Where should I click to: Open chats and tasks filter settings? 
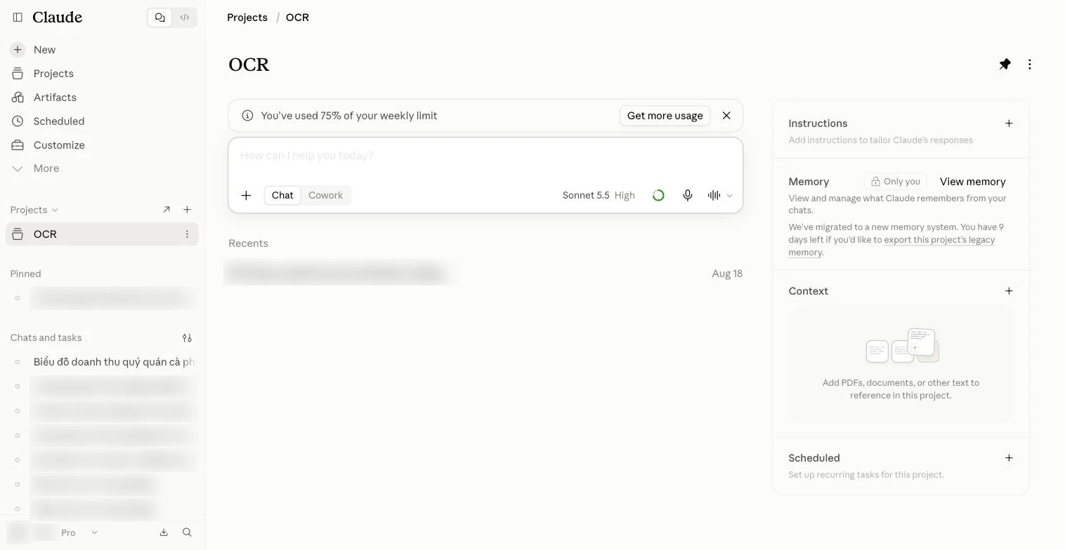coord(187,338)
